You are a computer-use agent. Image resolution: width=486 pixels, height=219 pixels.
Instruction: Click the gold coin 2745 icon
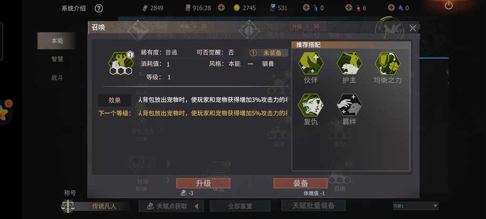click(x=237, y=8)
